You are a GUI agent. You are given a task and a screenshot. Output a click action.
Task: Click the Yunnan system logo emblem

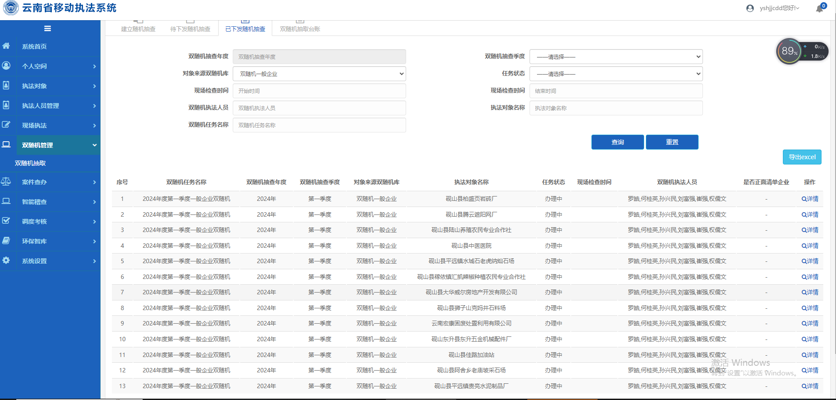click(x=11, y=8)
